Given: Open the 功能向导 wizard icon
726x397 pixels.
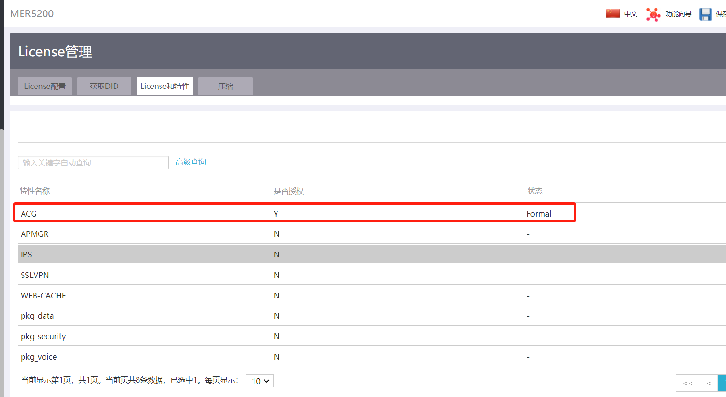Looking at the screenshot, I should pos(653,14).
